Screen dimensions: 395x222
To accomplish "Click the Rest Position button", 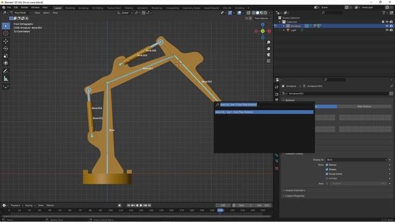I will pyautogui.click(x=364, y=107).
